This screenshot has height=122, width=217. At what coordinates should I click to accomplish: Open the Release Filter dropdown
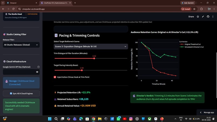pos(21,45)
